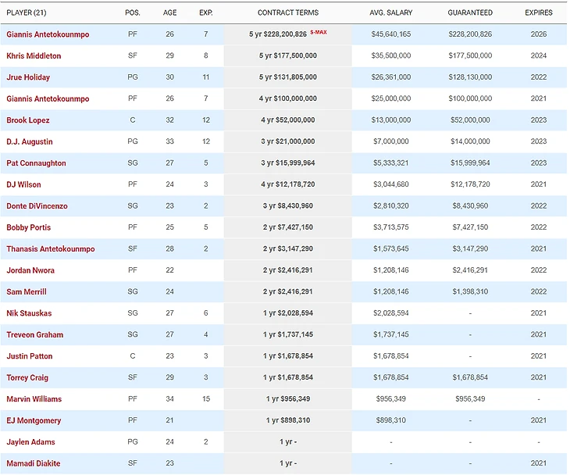Click the Jrue Holiday player link
Viewport: 570px width, 475px height.
tap(29, 77)
